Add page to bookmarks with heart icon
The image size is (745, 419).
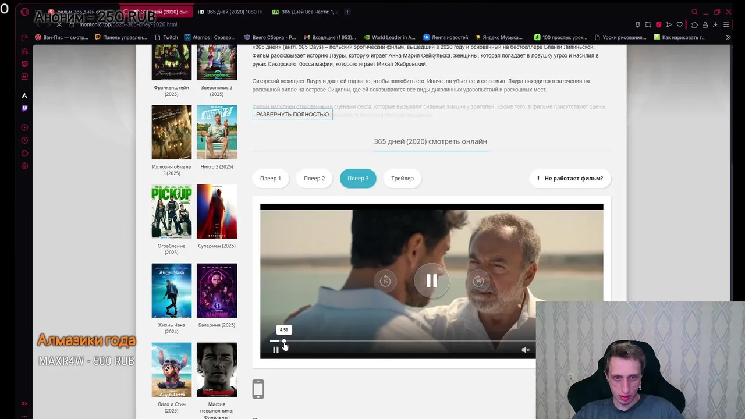click(679, 24)
